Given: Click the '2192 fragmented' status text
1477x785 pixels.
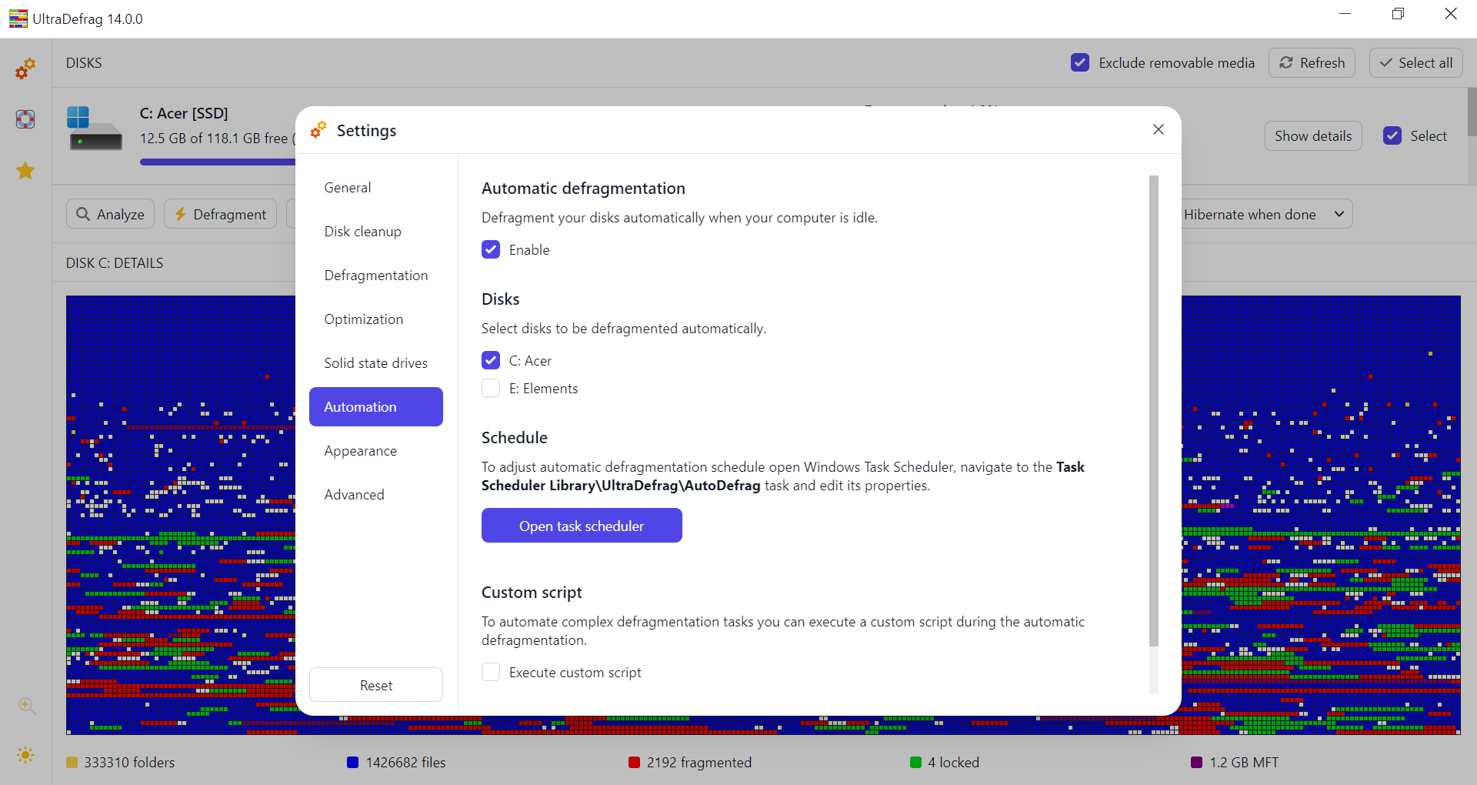Looking at the screenshot, I should [x=699, y=763].
